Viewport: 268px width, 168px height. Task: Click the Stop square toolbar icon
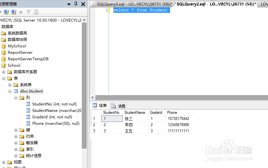click(21, 12)
